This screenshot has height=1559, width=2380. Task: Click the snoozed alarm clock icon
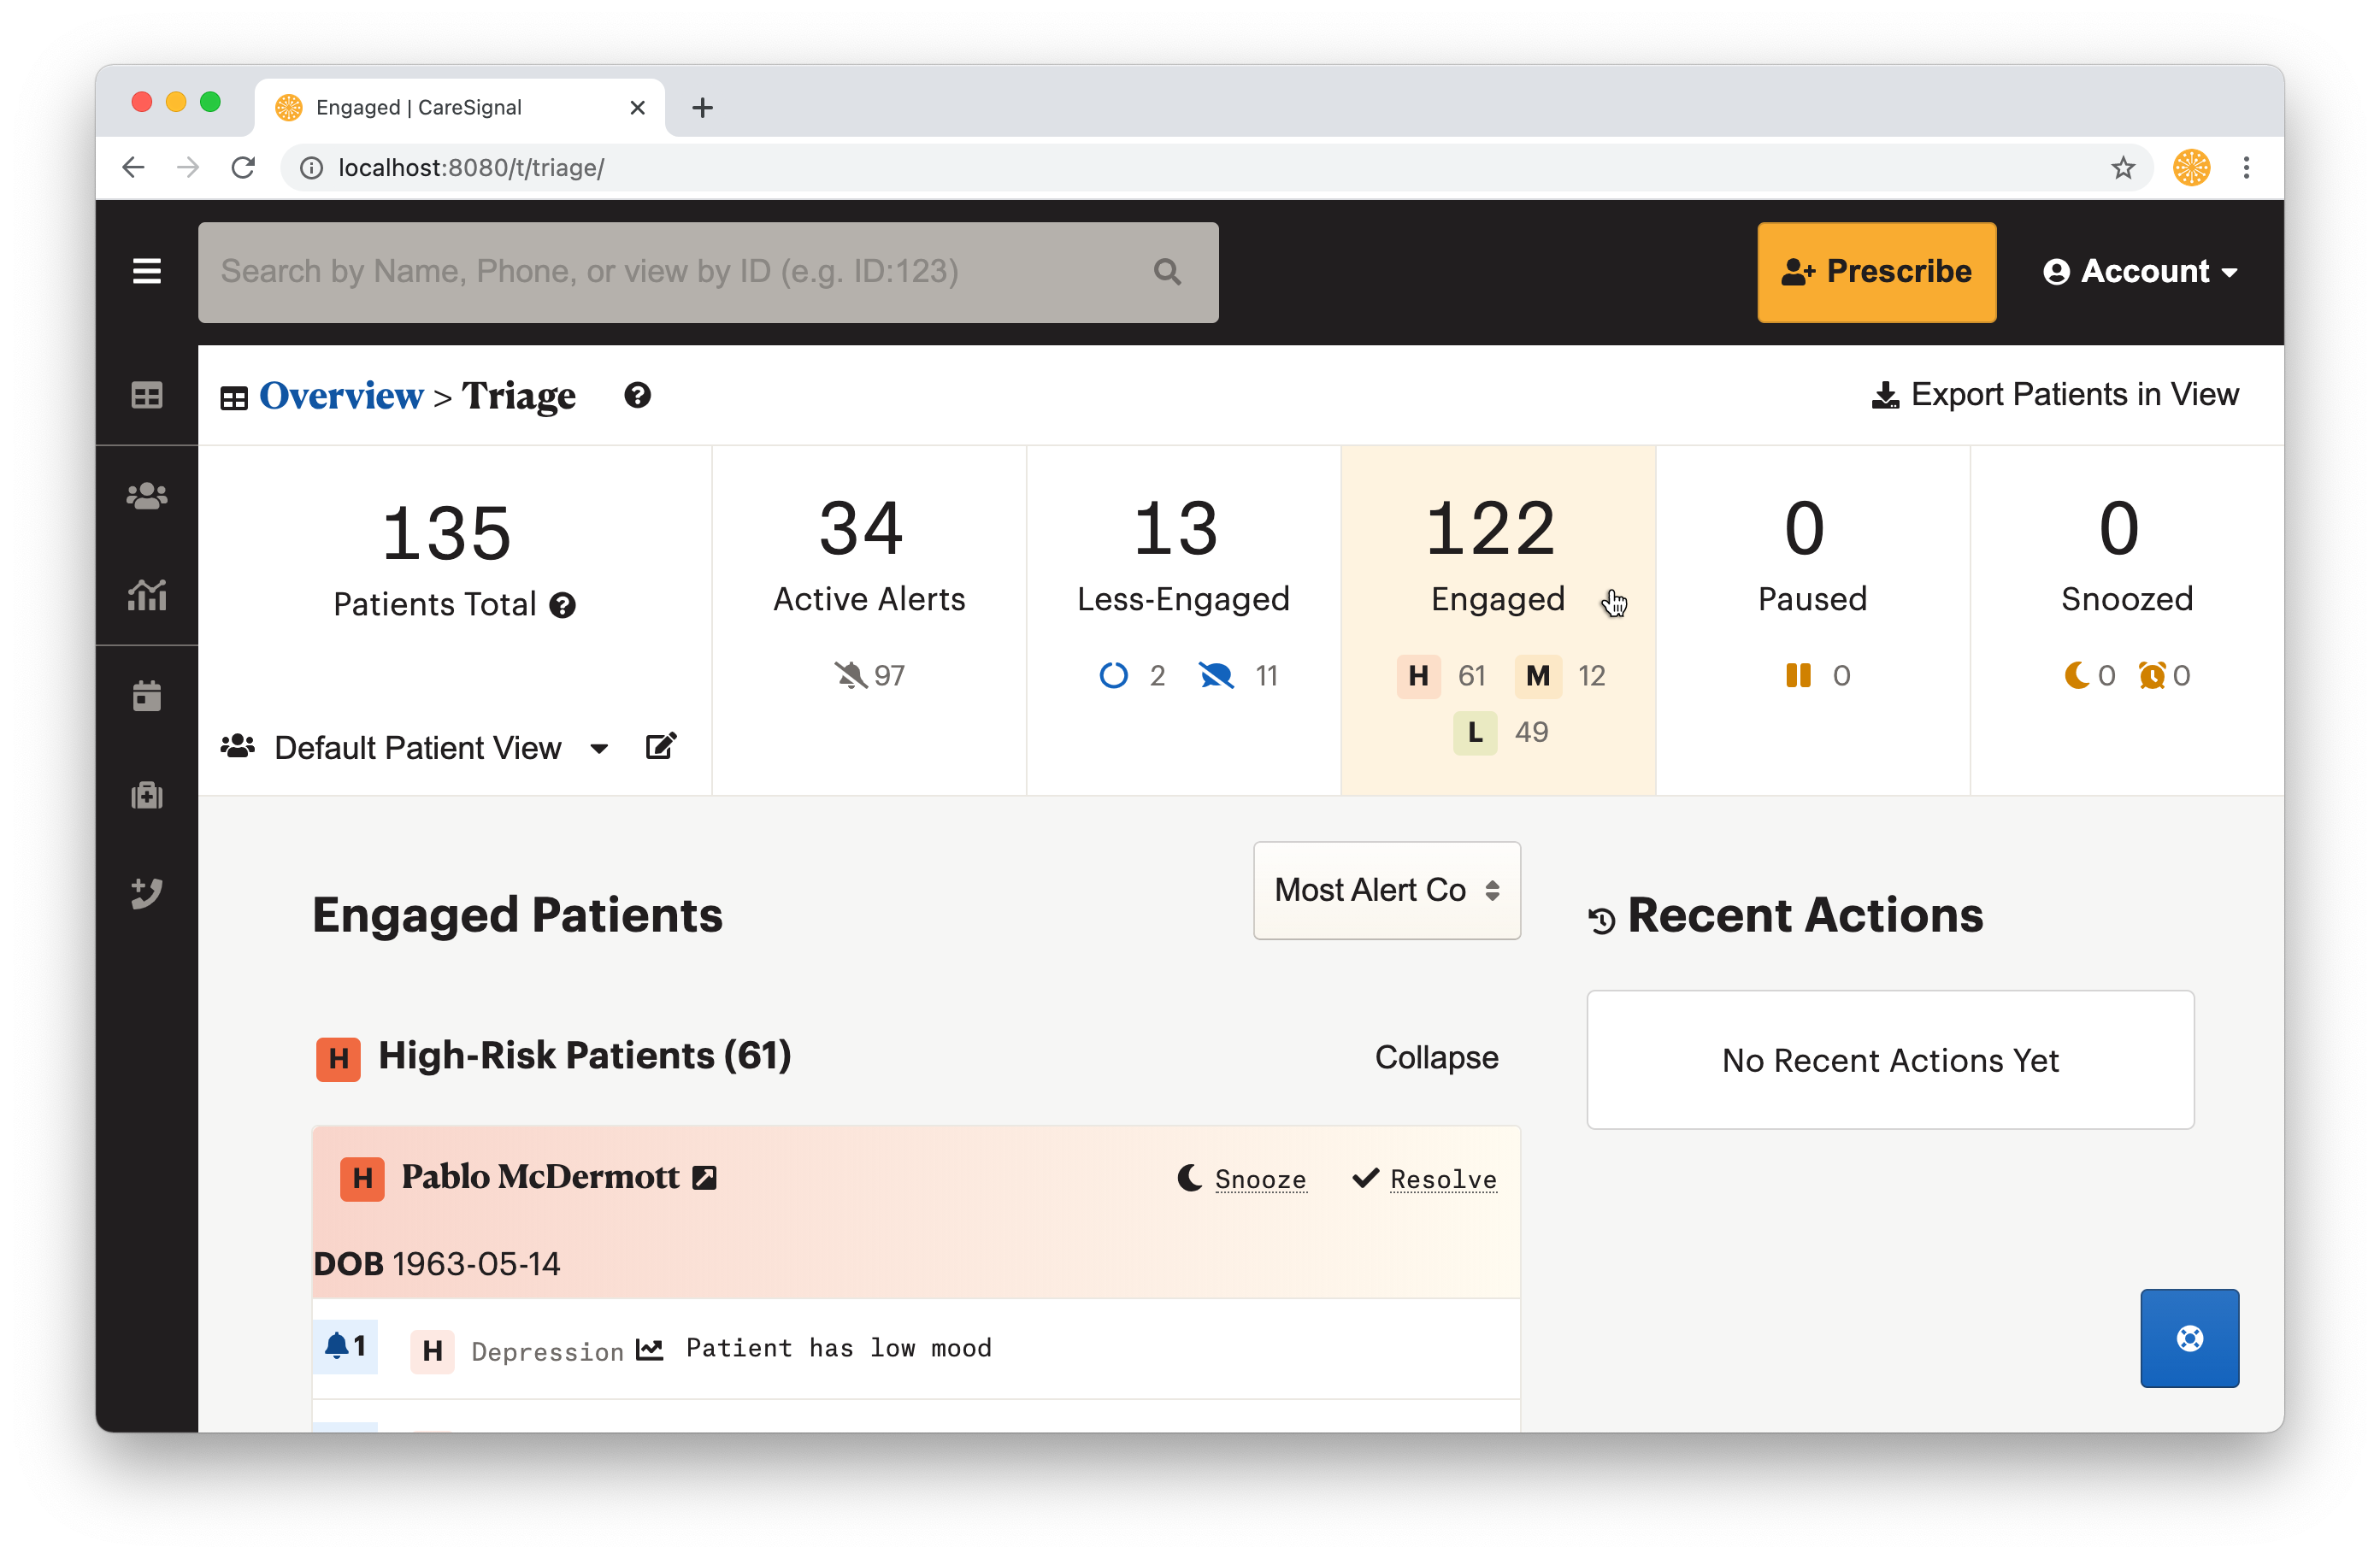point(2151,676)
